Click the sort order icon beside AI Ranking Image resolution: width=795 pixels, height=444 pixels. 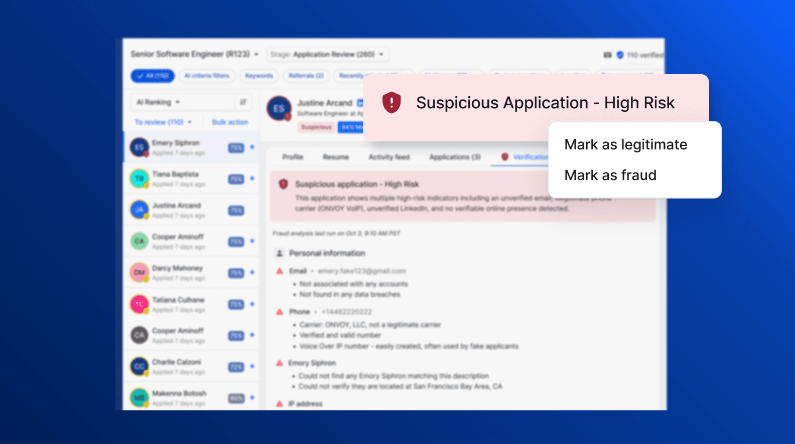click(x=243, y=102)
